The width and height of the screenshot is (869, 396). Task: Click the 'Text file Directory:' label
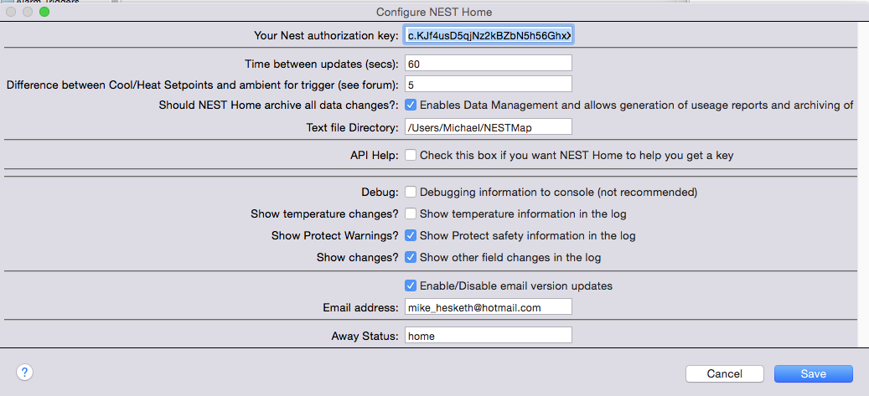(352, 127)
